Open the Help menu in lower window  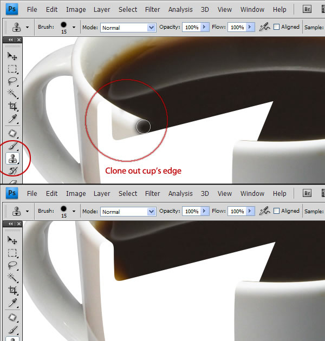279,194
